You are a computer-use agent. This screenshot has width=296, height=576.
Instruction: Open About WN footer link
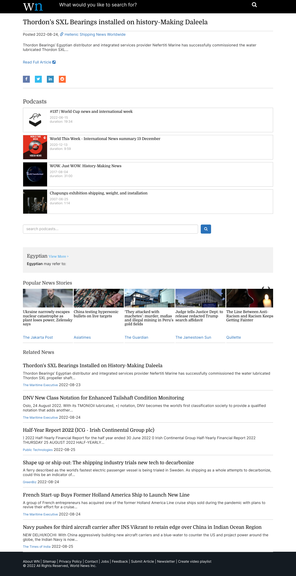[x=31, y=561]
